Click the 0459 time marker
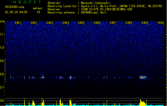167x106 pixels. tap(145, 23)
